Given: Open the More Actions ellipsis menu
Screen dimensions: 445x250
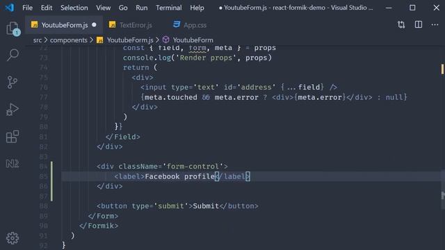Looking at the screenshot, I should coord(435,25).
